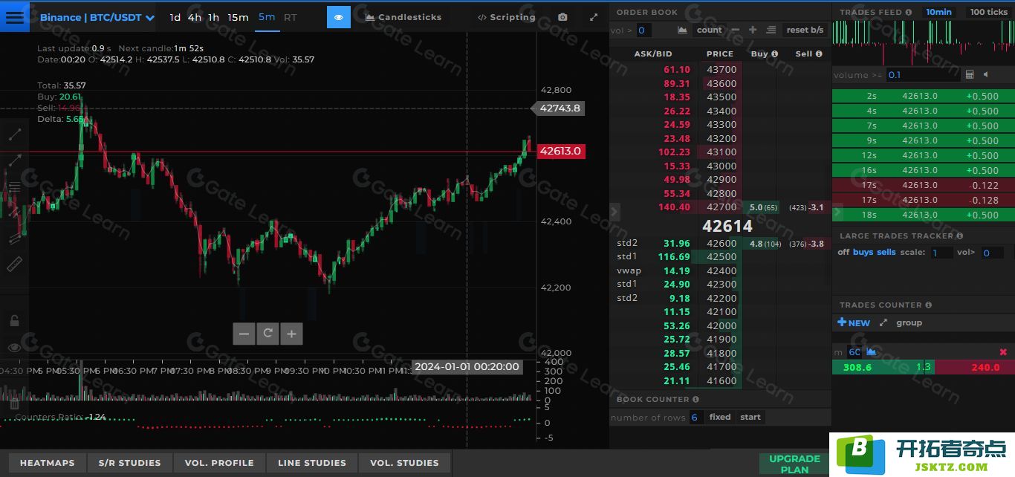
Task: Expand the trades counter panel
Action: pyautogui.click(x=883, y=323)
